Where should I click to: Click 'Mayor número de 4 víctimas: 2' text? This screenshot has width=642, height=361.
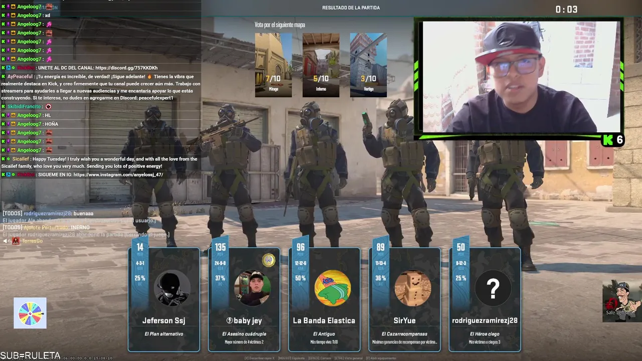(244, 342)
